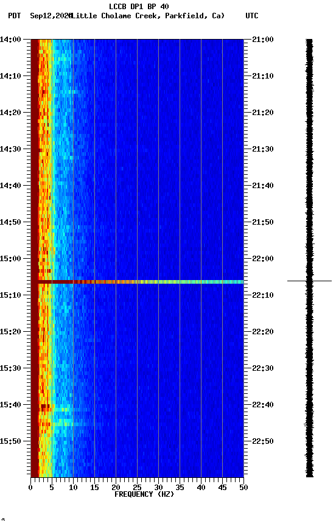Click the '14:50' PDT time label

pyautogui.click(x=10, y=222)
